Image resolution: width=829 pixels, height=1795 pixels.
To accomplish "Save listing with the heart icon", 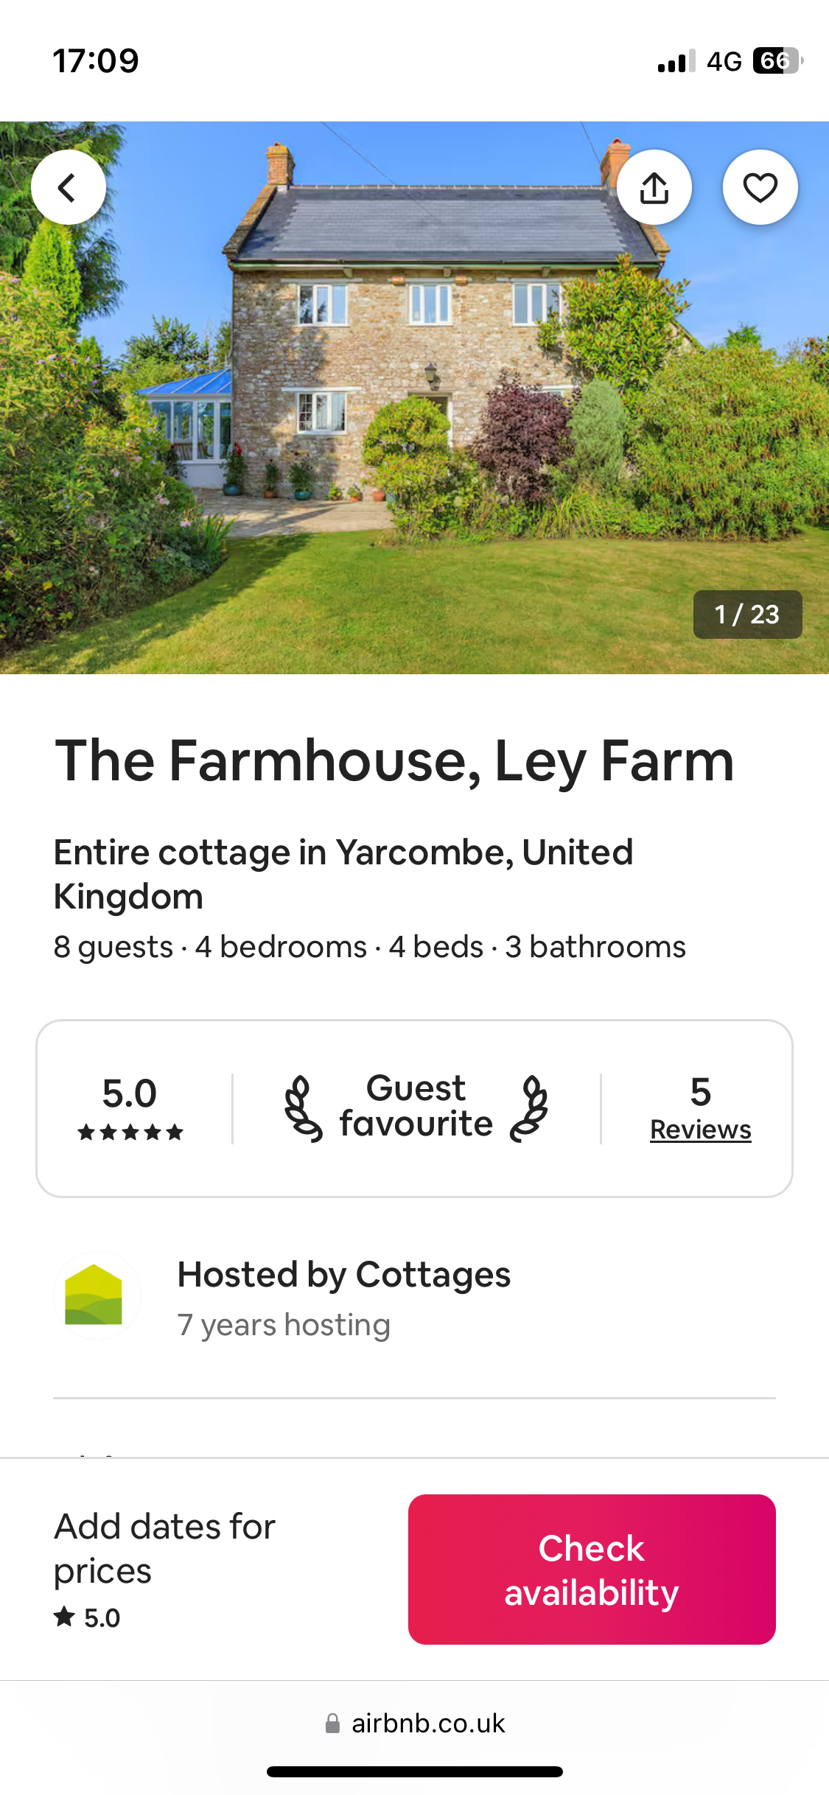I will click(x=760, y=187).
